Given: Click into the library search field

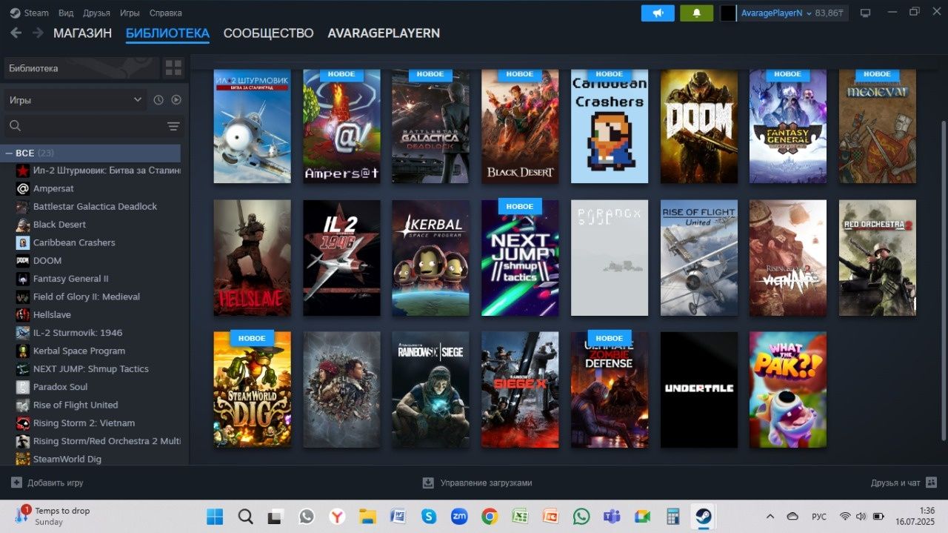Looking at the screenshot, I should coord(94,126).
